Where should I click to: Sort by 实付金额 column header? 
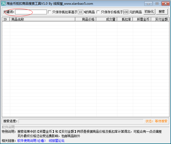tap(160, 19)
